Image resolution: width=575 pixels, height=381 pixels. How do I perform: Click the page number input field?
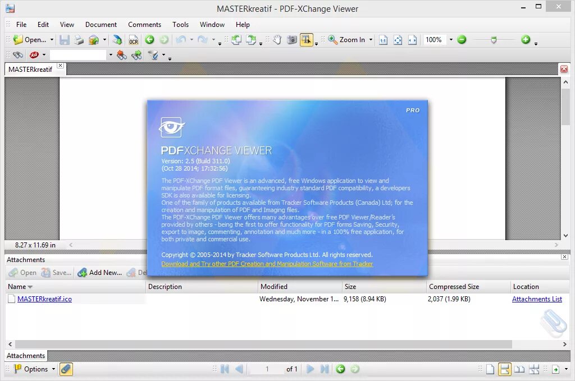click(x=267, y=369)
